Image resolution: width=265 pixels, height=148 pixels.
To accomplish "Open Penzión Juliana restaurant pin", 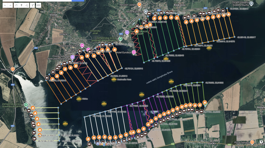I will pyautogui.click(x=139, y=5).
